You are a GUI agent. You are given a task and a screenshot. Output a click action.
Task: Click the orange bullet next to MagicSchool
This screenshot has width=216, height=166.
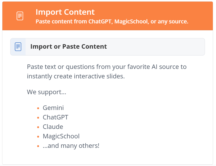pos(38,137)
